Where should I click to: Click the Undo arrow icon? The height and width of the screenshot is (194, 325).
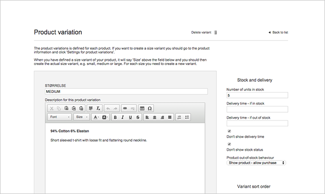pos(108,108)
